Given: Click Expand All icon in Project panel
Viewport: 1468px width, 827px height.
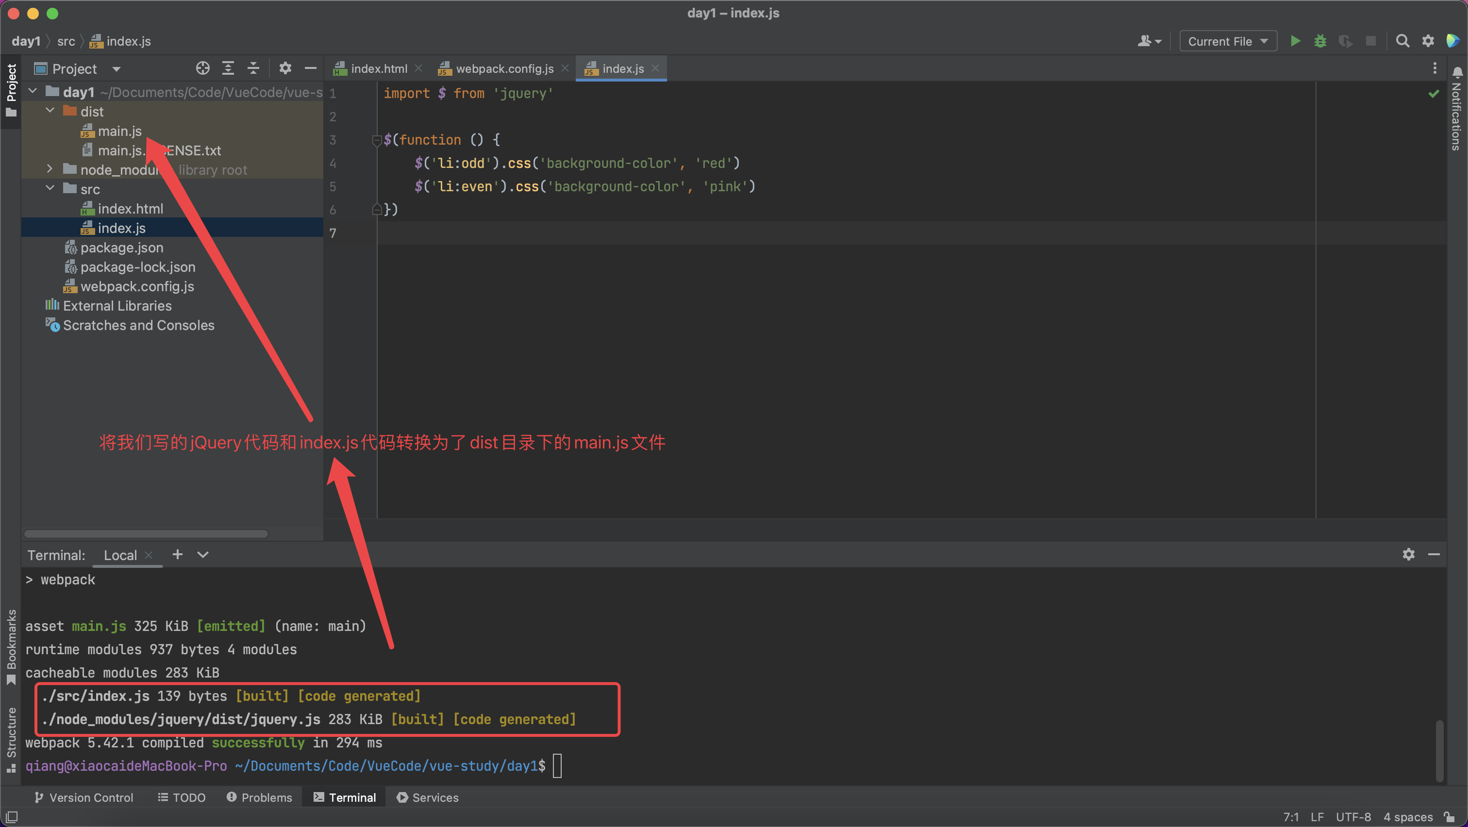Looking at the screenshot, I should pos(228,68).
